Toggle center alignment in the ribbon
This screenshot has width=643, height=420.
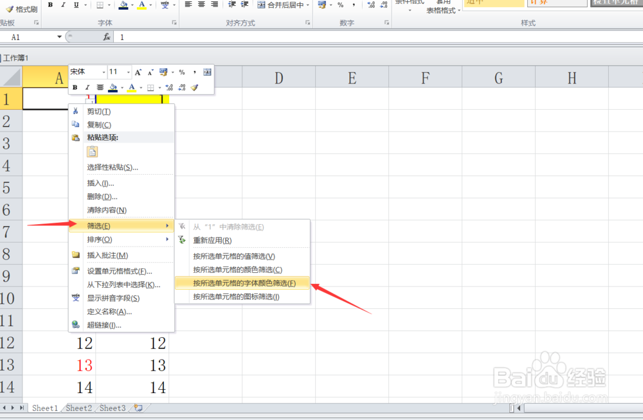201,4
